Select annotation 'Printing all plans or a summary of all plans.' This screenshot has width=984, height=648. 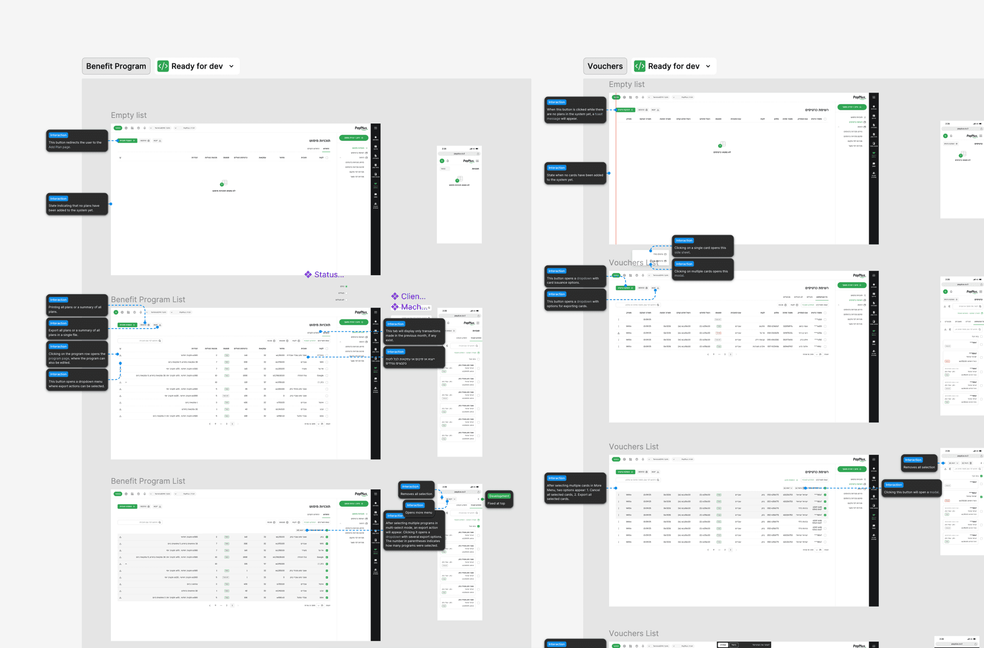click(x=77, y=306)
